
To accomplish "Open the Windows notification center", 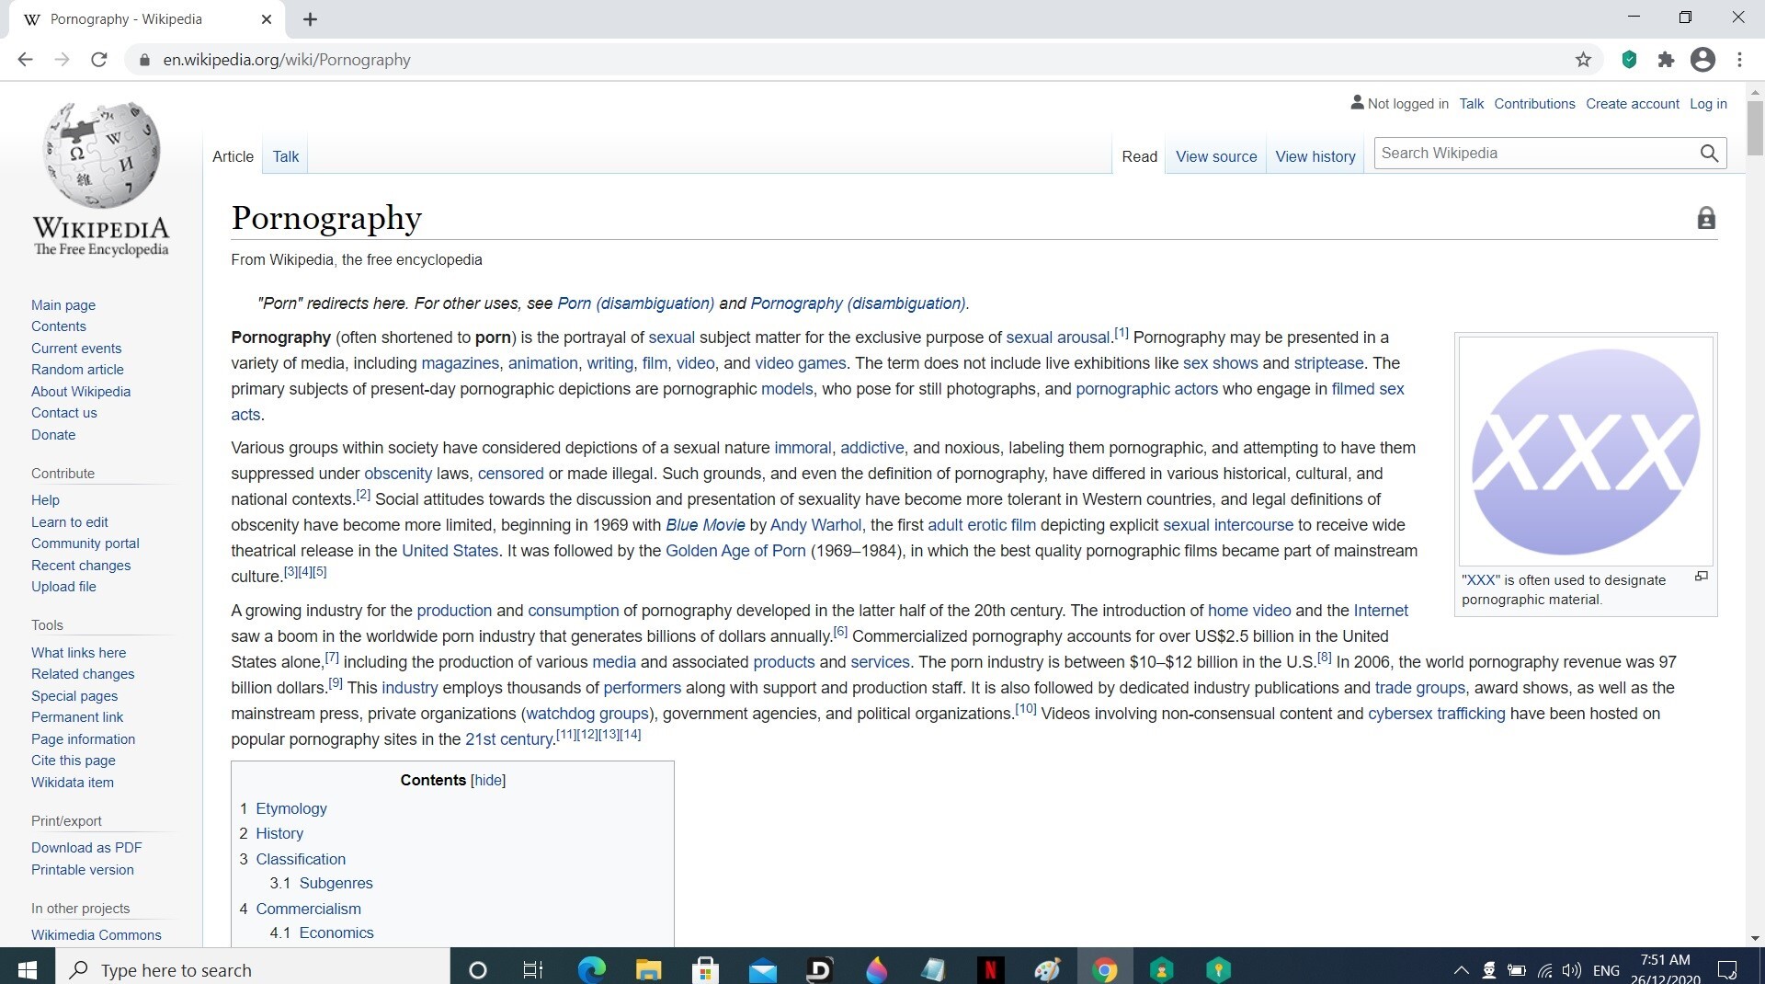I will (x=1727, y=969).
